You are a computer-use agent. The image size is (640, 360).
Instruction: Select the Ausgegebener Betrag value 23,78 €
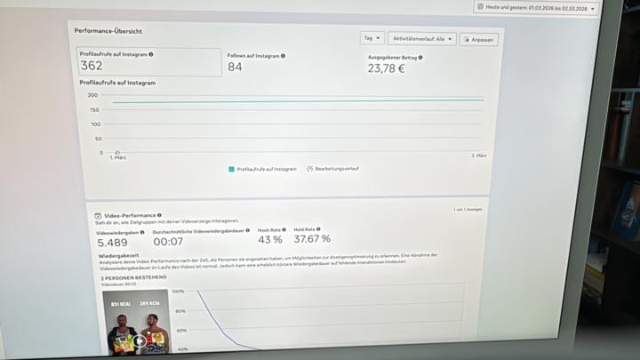386,68
